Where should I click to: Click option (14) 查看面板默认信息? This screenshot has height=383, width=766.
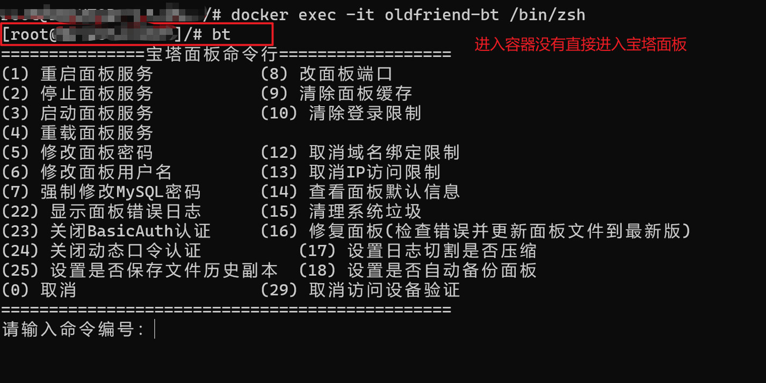tap(360, 191)
